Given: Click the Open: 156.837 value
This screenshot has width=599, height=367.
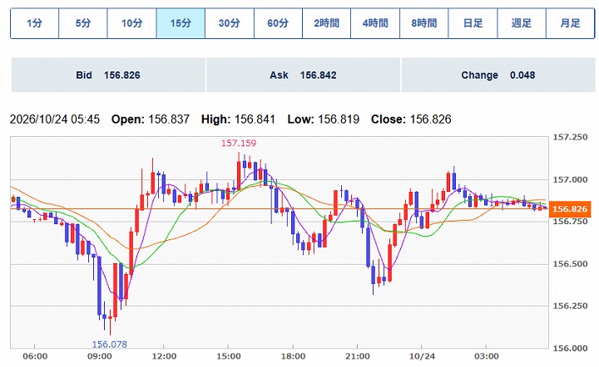Looking at the screenshot, I should tap(151, 120).
